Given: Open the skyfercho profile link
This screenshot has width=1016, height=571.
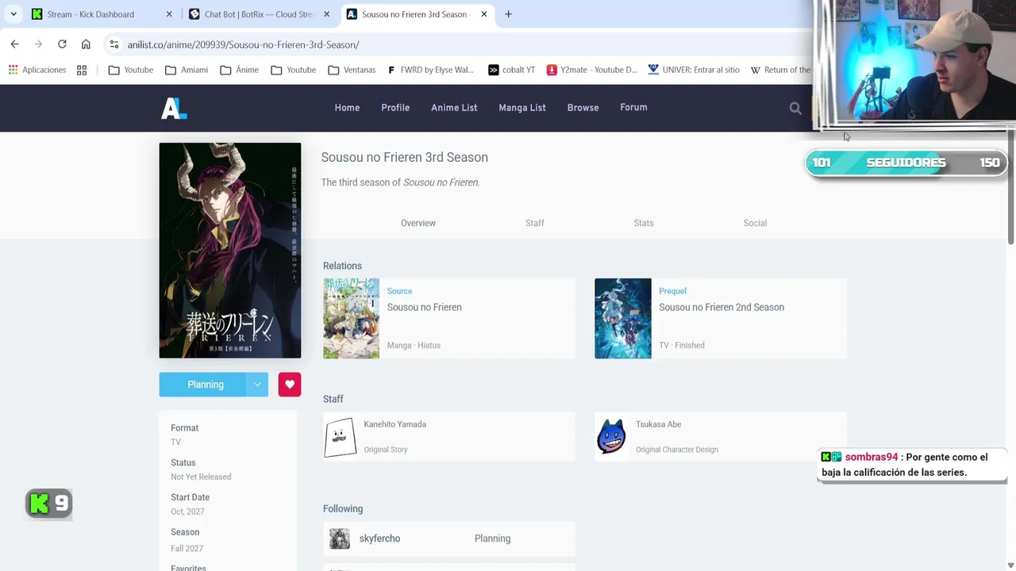Looking at the screenshot, I should pos(379,538).
